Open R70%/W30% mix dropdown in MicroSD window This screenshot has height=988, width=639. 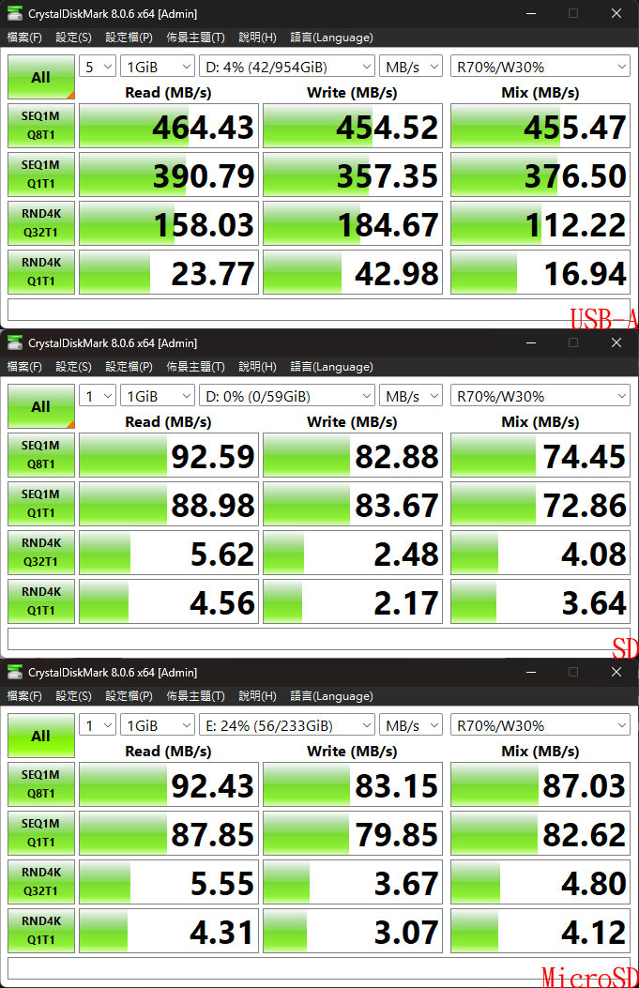point(540,725)
